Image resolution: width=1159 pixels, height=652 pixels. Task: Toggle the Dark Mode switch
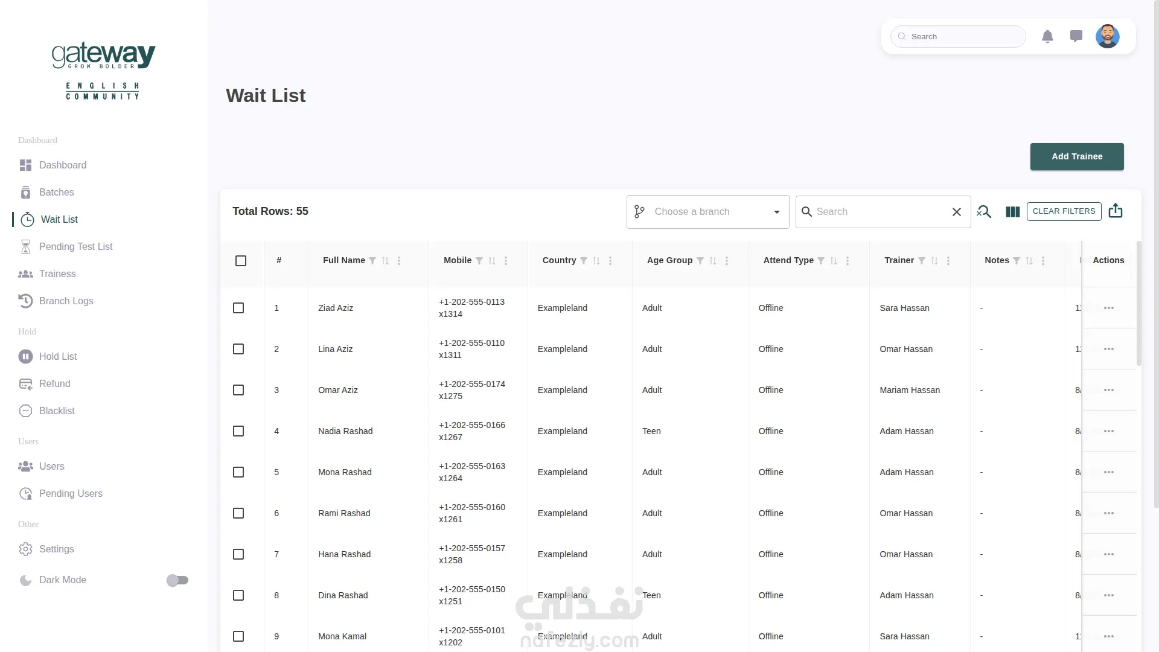point(177,580)
